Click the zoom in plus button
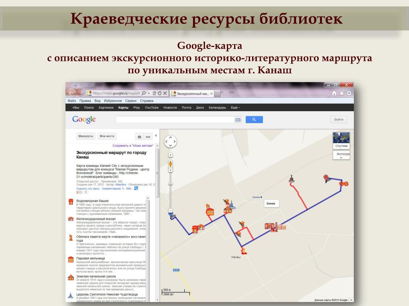This screenshot has width=409, height=306. tap(170, 171)
